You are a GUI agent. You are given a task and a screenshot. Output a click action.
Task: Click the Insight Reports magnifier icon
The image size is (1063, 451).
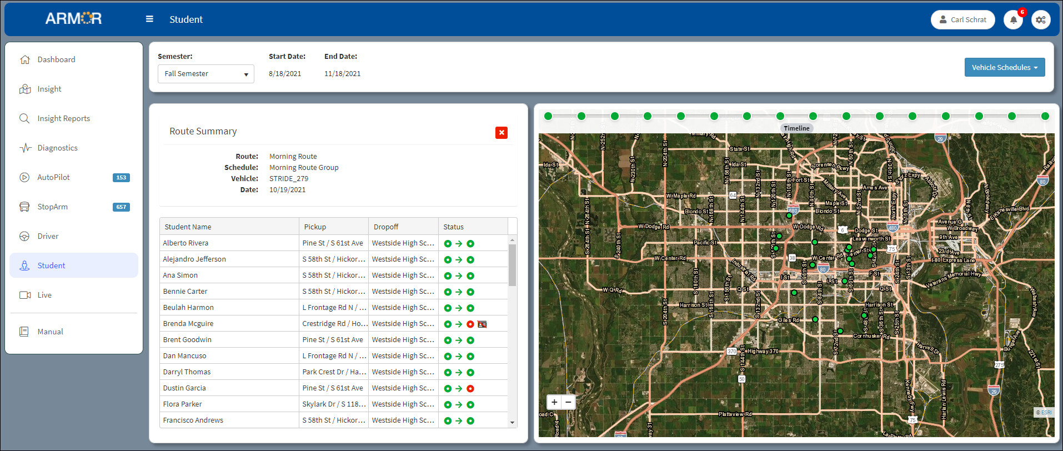tap(24, 118)
